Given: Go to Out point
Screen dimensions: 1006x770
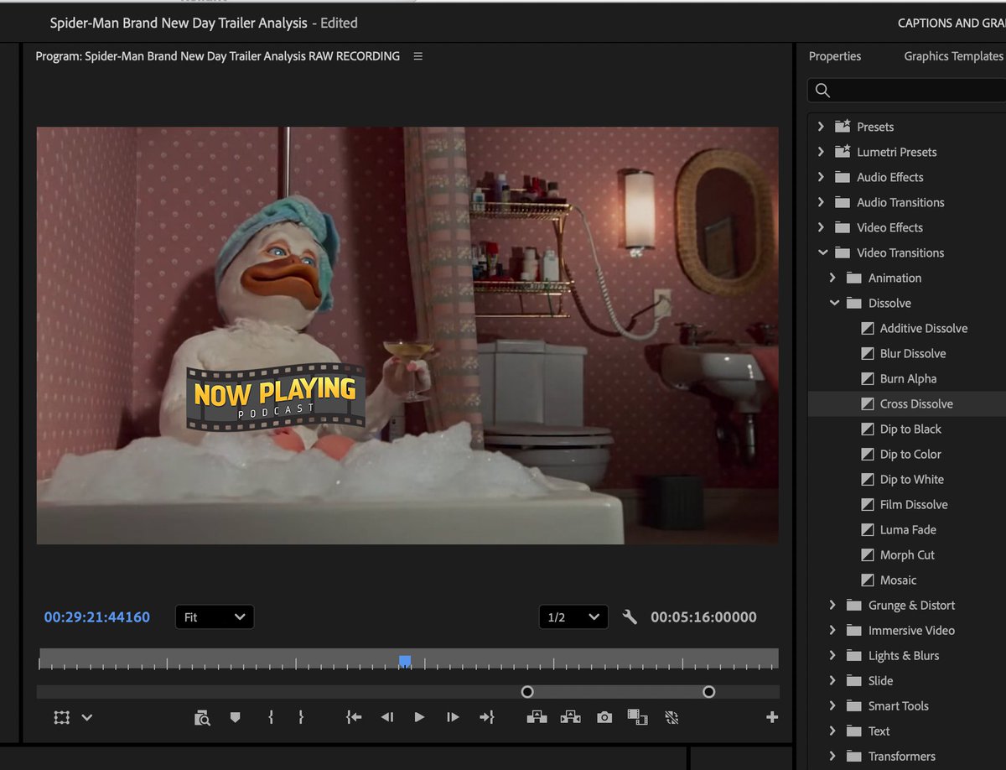Looking at the screenshot, I should pos(487,717).
